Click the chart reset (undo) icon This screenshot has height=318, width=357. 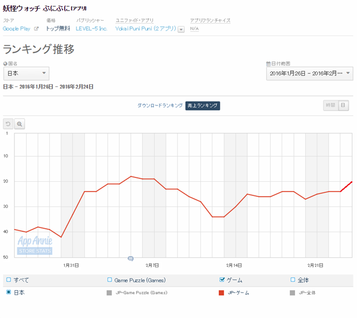tap(8, 124)
